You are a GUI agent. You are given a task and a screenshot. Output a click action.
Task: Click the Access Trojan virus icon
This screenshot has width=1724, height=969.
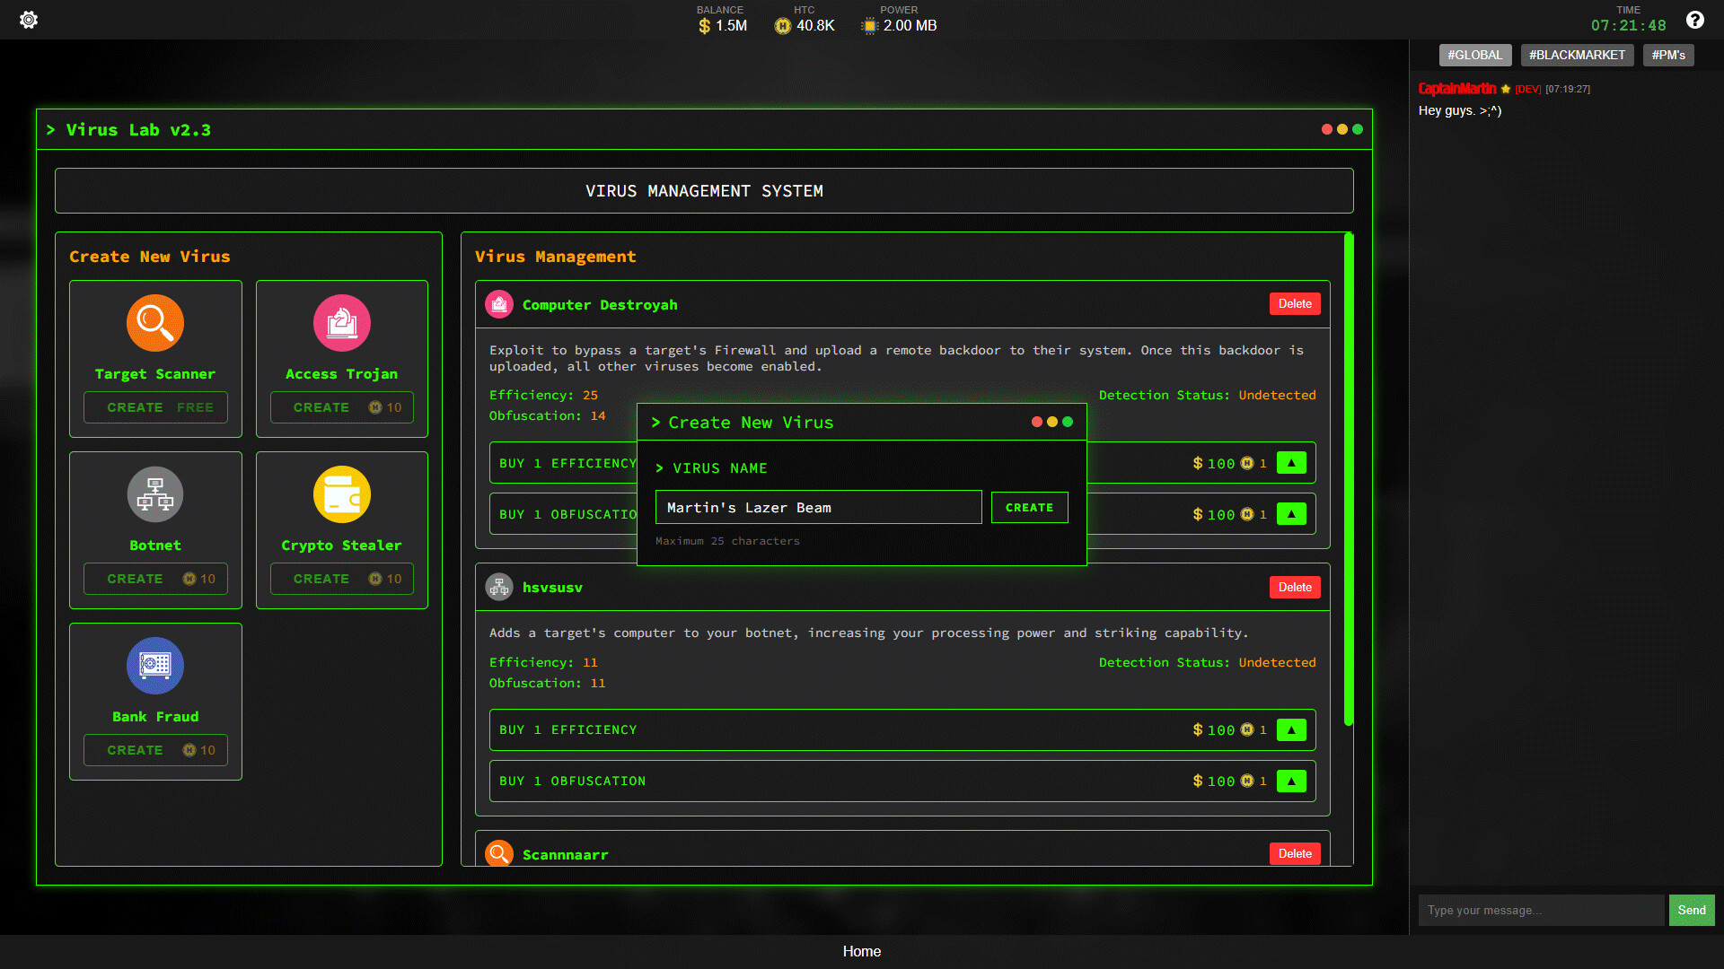341,323
